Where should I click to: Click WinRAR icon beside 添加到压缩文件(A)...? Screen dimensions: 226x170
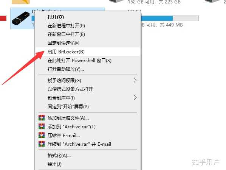42,118
